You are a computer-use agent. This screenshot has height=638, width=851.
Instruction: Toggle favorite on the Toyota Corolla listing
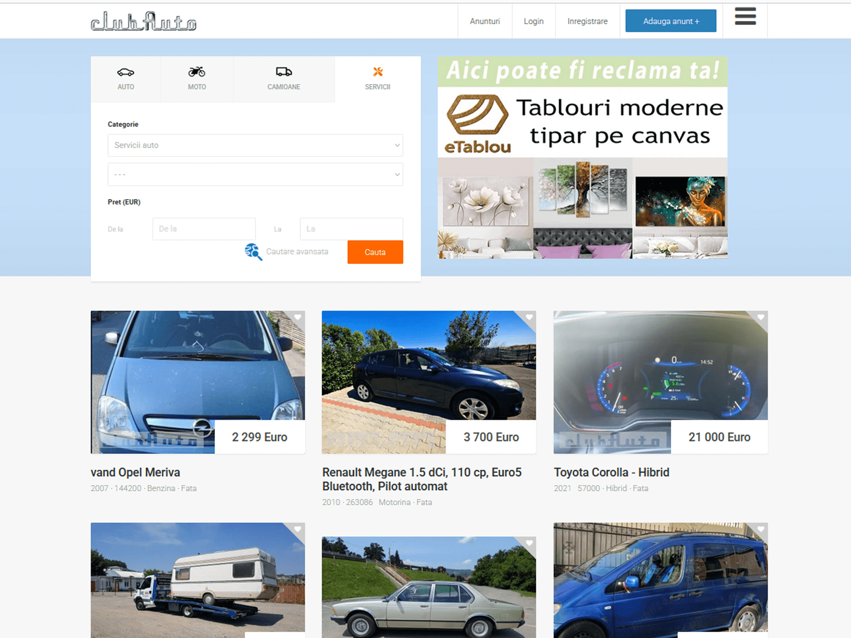coord(761,318)
